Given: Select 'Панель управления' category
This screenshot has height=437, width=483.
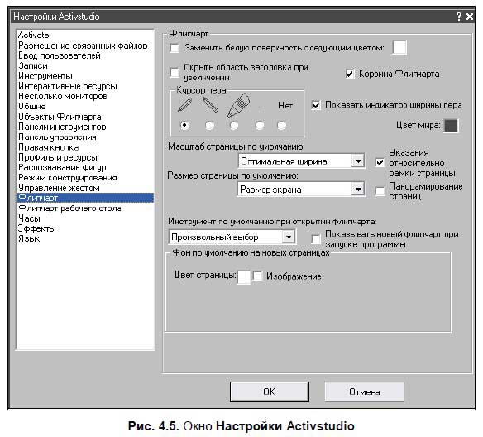Looking at the screenshot, I should [57, 137].
